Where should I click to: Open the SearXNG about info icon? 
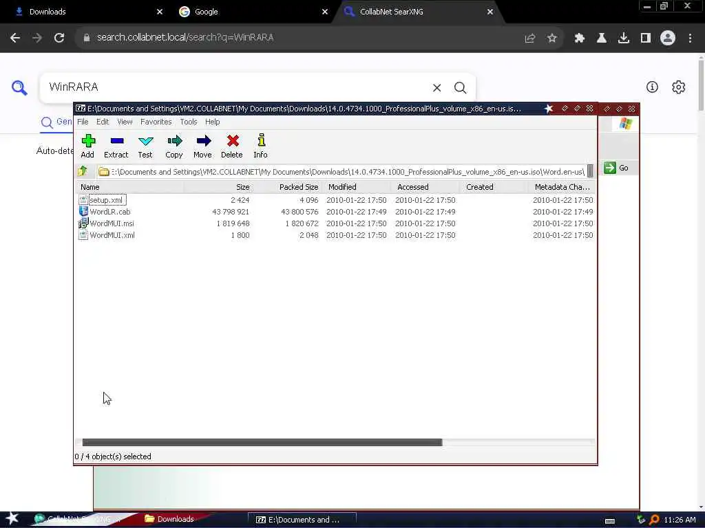pos(652,87)
